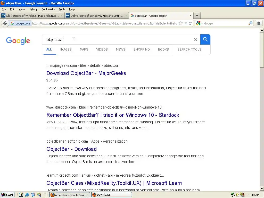Screen dimensions: 264x198
Task: Open the home page icon
Action: point(259,23)
